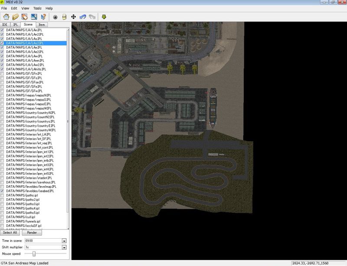Open the Tools menu

click(x=37, y=8)
